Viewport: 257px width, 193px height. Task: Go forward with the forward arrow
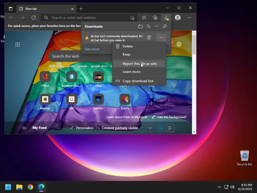point(22,18)
